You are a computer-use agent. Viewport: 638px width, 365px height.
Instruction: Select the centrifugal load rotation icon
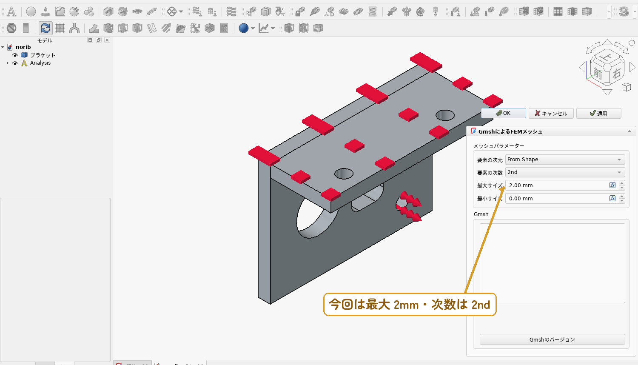[x=421, y=11]
